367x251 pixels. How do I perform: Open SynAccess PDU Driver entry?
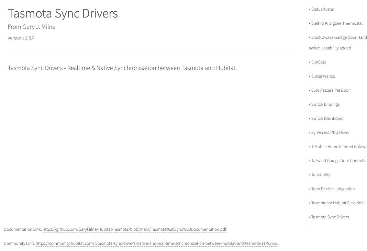coord(330,133)
